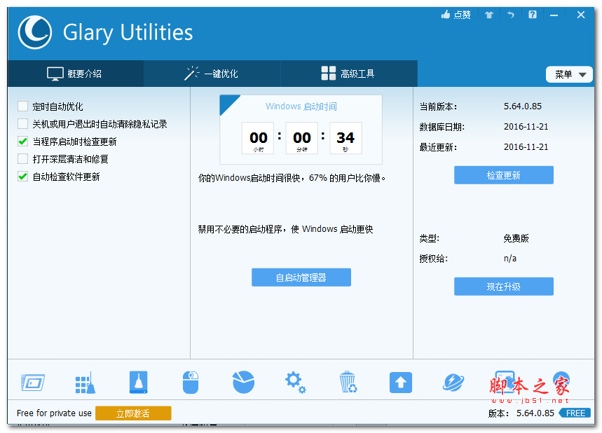Open help via the question mark icon
The width and height of the screenshot is (602, 433).
click(533, 15)
